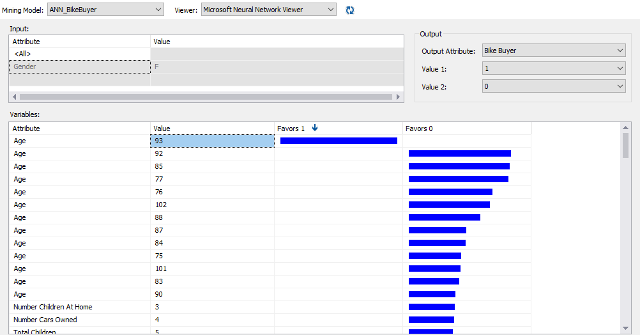Screen dimensions: 640x335
Task: Open the Value 1 dropdown
Action: coord(554,68)
